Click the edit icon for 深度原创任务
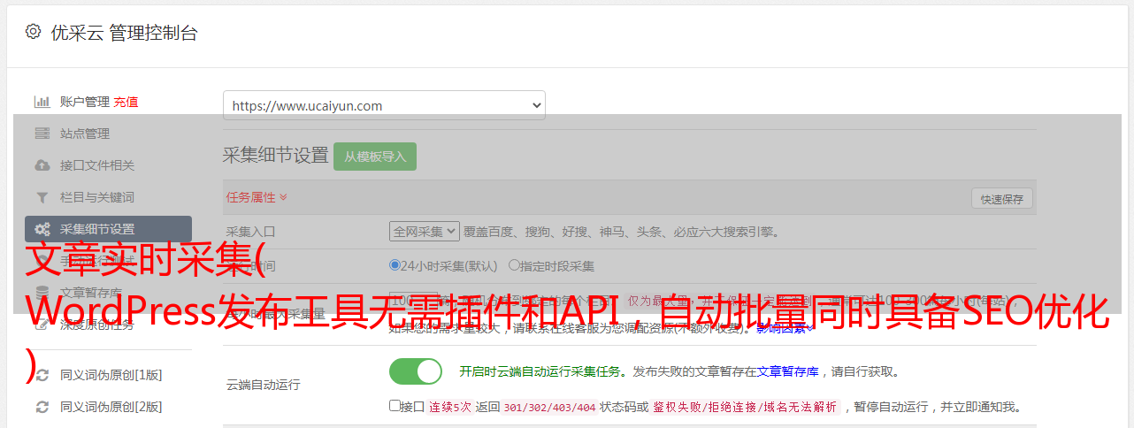The height and width of the screenshot is (428, 1134). [42, 325]
